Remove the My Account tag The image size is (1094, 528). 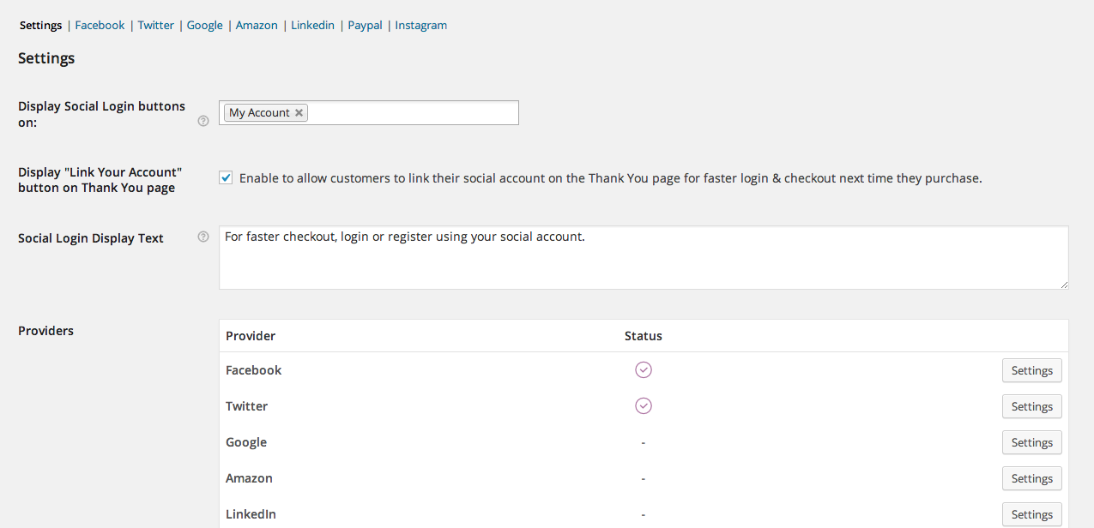tap(299, 113)
